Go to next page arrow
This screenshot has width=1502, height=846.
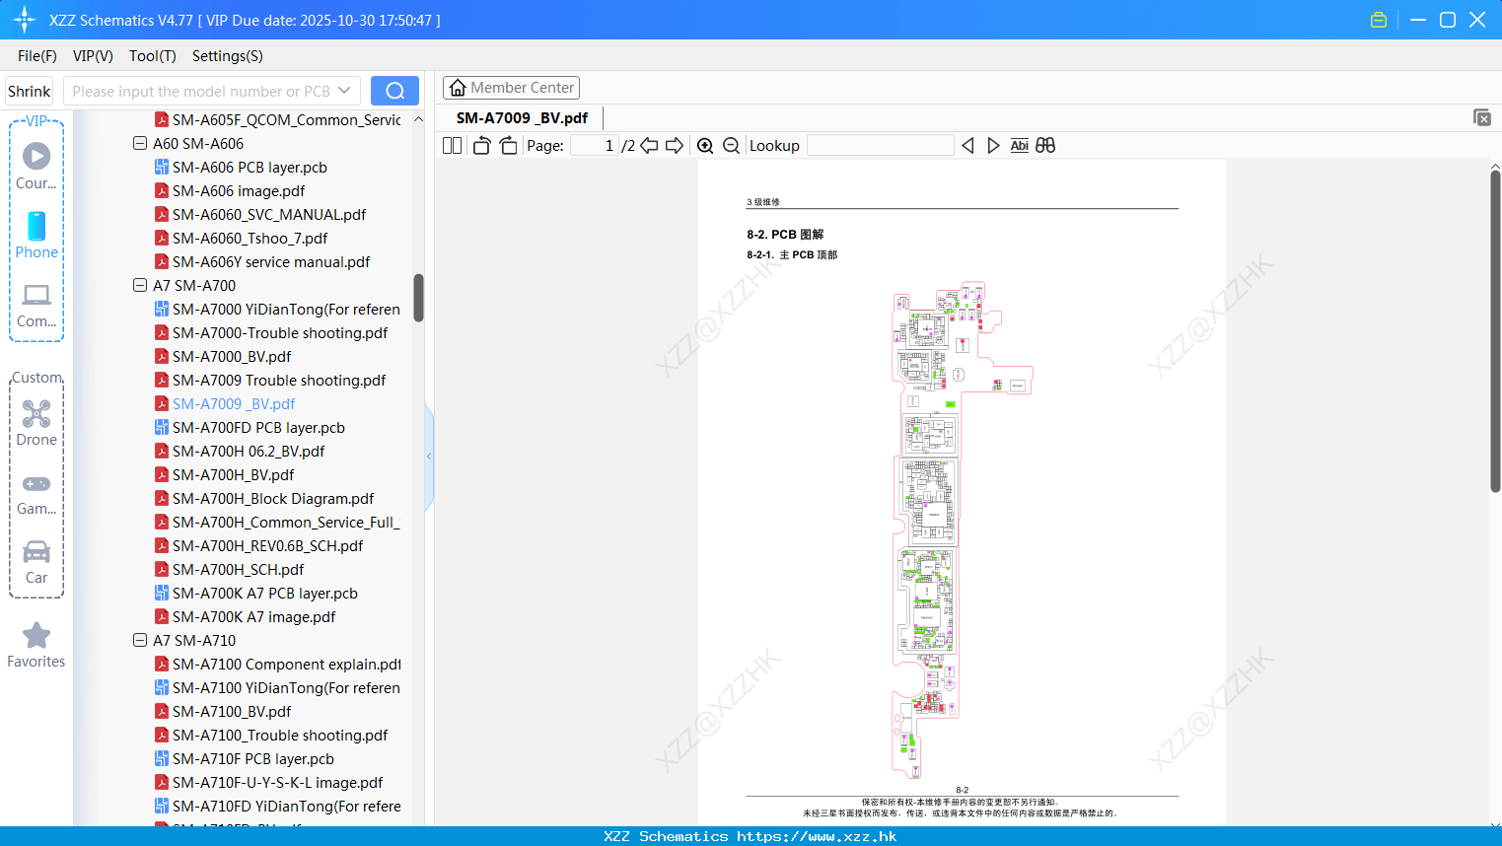point(675,145)
